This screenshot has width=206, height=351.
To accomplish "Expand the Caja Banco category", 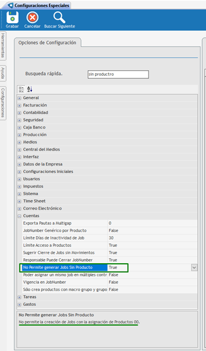I will pyautogui.click(x=19, y=127).
